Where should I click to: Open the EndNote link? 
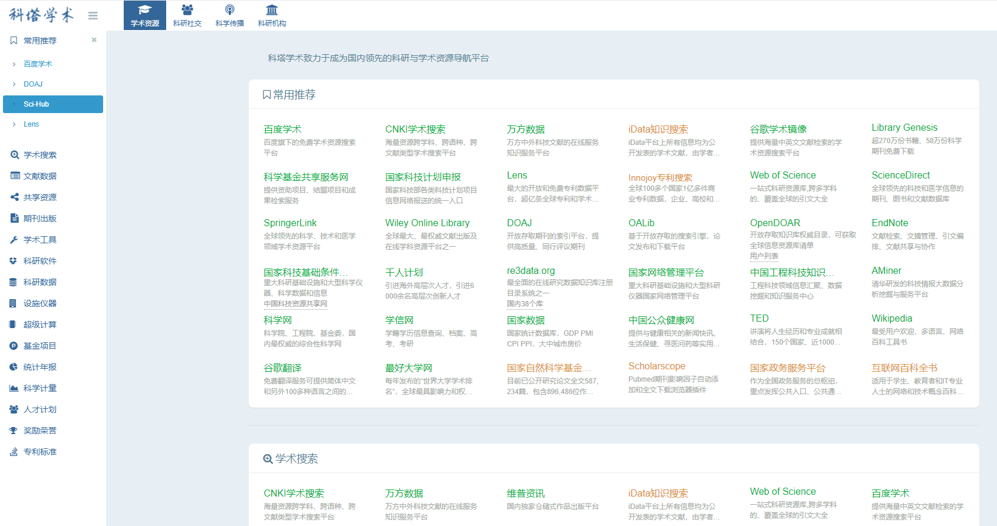coord(890,223)
